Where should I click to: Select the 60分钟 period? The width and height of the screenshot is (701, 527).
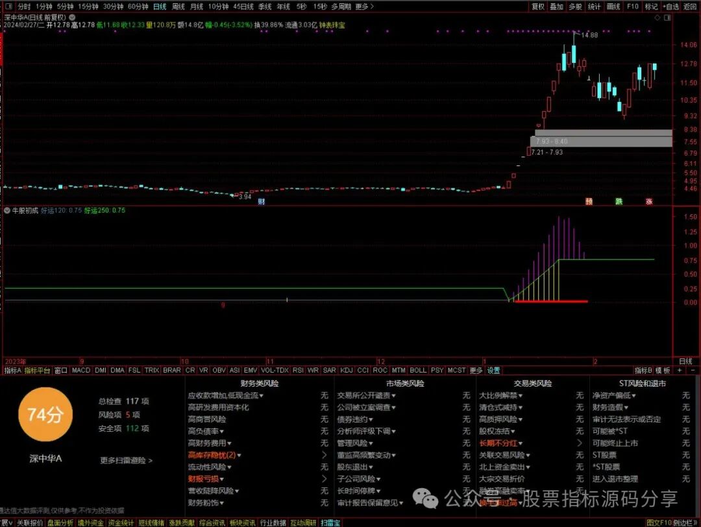point(138,6)
